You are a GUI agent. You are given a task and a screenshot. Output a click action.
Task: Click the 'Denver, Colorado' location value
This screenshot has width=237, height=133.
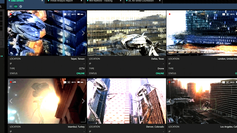(155, 127)
